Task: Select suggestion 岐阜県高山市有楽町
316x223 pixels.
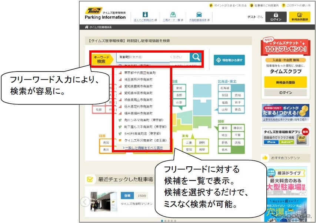Action: [x=138, y=100]
